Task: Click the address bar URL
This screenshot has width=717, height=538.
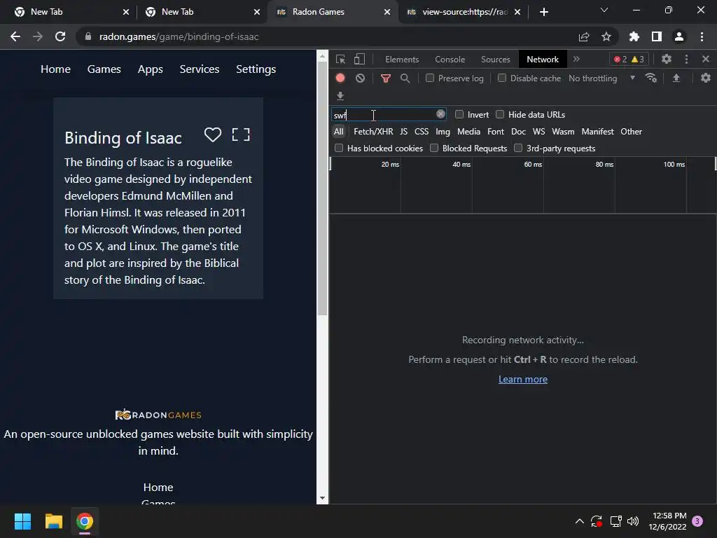Action: click(x=179, y=36)
